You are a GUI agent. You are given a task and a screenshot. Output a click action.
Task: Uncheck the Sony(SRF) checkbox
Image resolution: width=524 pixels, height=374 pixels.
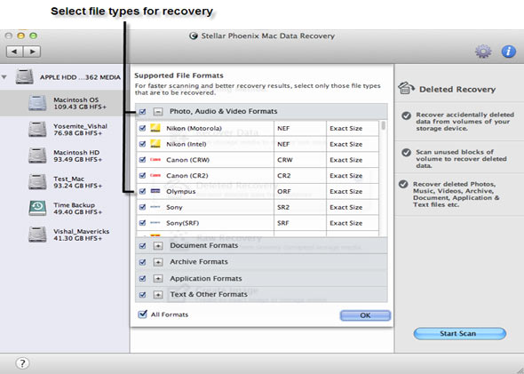pos(142,223)
